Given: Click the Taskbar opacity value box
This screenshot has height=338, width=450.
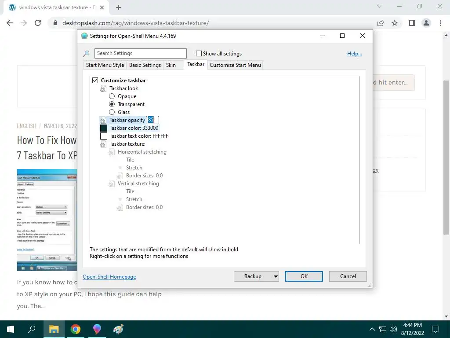Looking at the screenshot, I should click(x=152, y=120).
